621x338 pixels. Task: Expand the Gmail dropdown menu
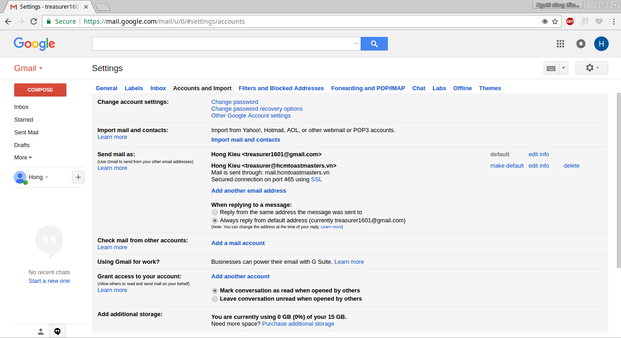[28, 68]
